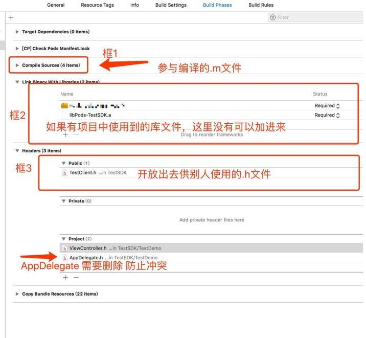
Task: Click Copy Bundle Resources (22 items) title
Action: [x=60, y=294]
